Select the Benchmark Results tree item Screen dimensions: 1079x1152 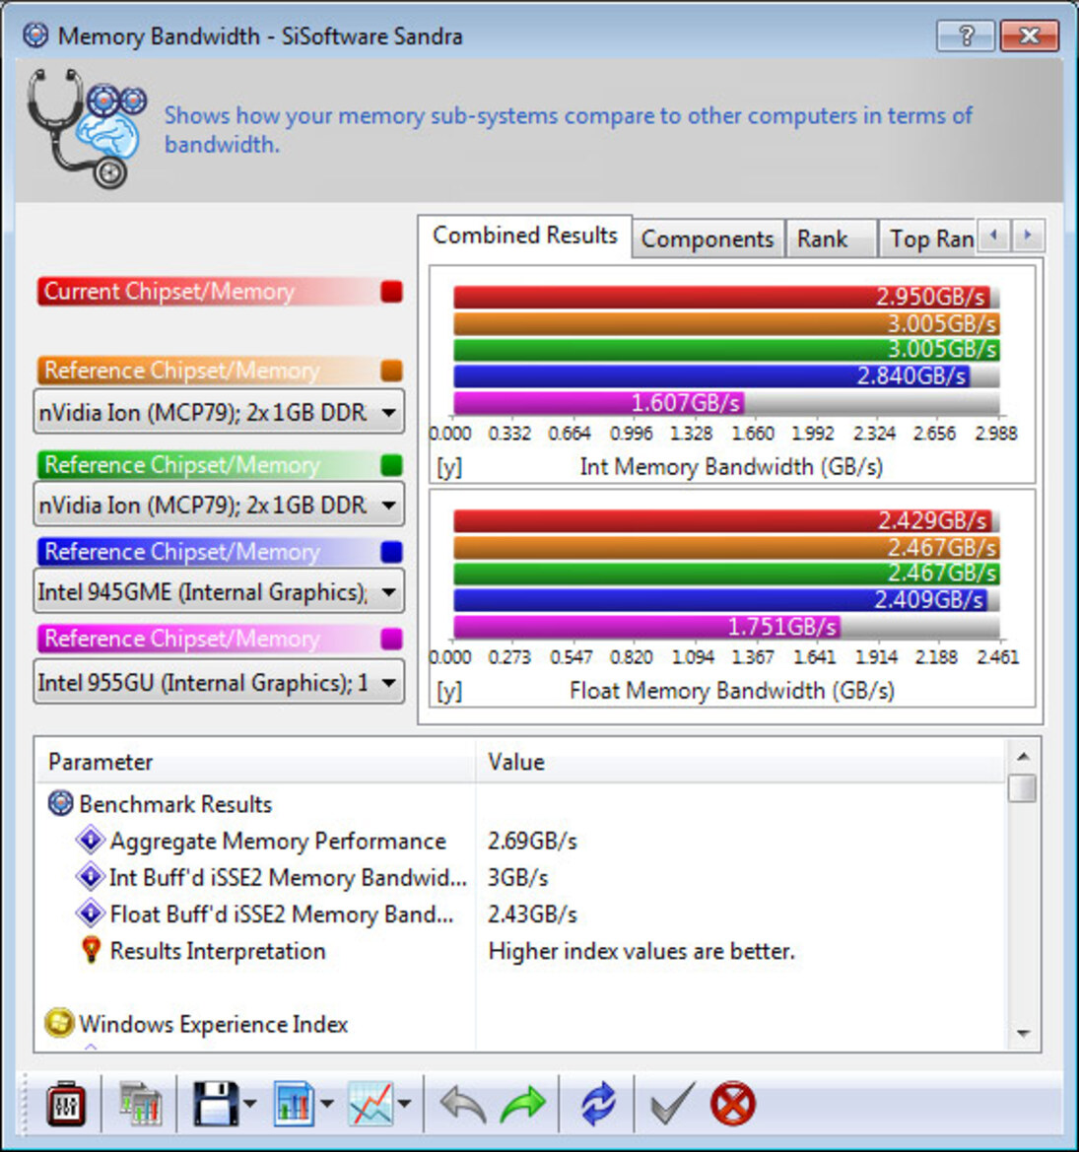[x=175, y=804]
